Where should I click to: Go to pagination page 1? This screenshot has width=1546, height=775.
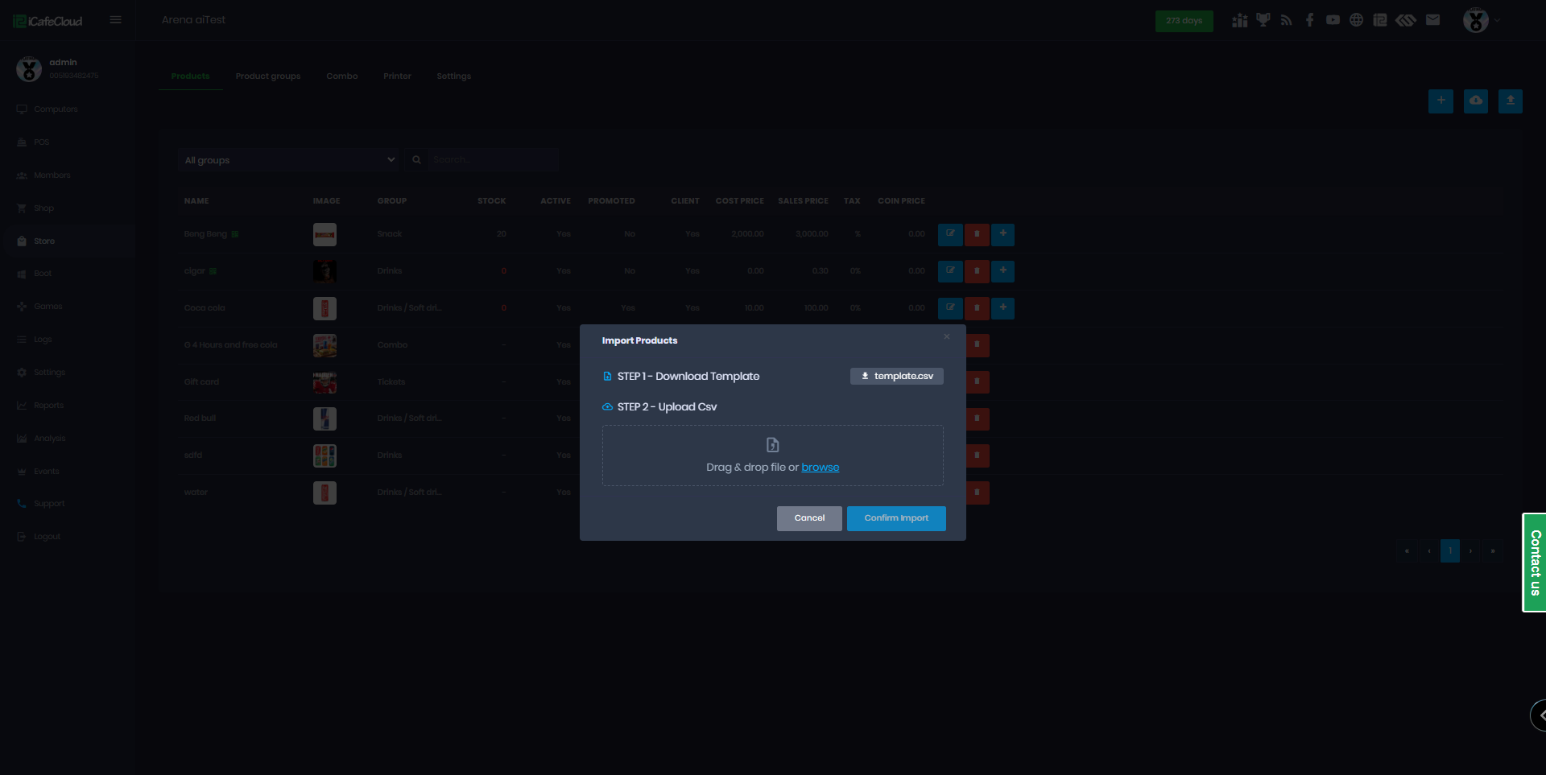pos(1450,550)
